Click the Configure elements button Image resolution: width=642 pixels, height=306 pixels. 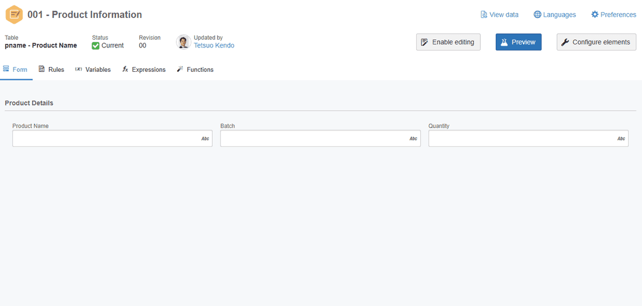pos(596,42)
